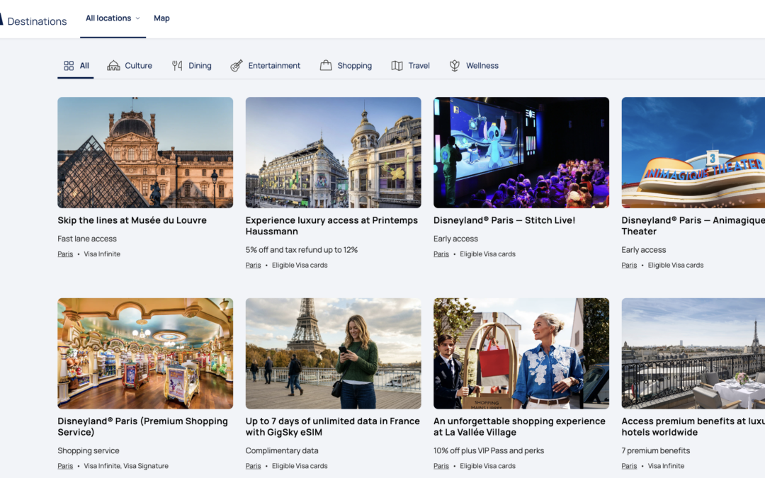Select the Dining category label
765x478 pixels.
pyautogui.click(x=200, y=65)
